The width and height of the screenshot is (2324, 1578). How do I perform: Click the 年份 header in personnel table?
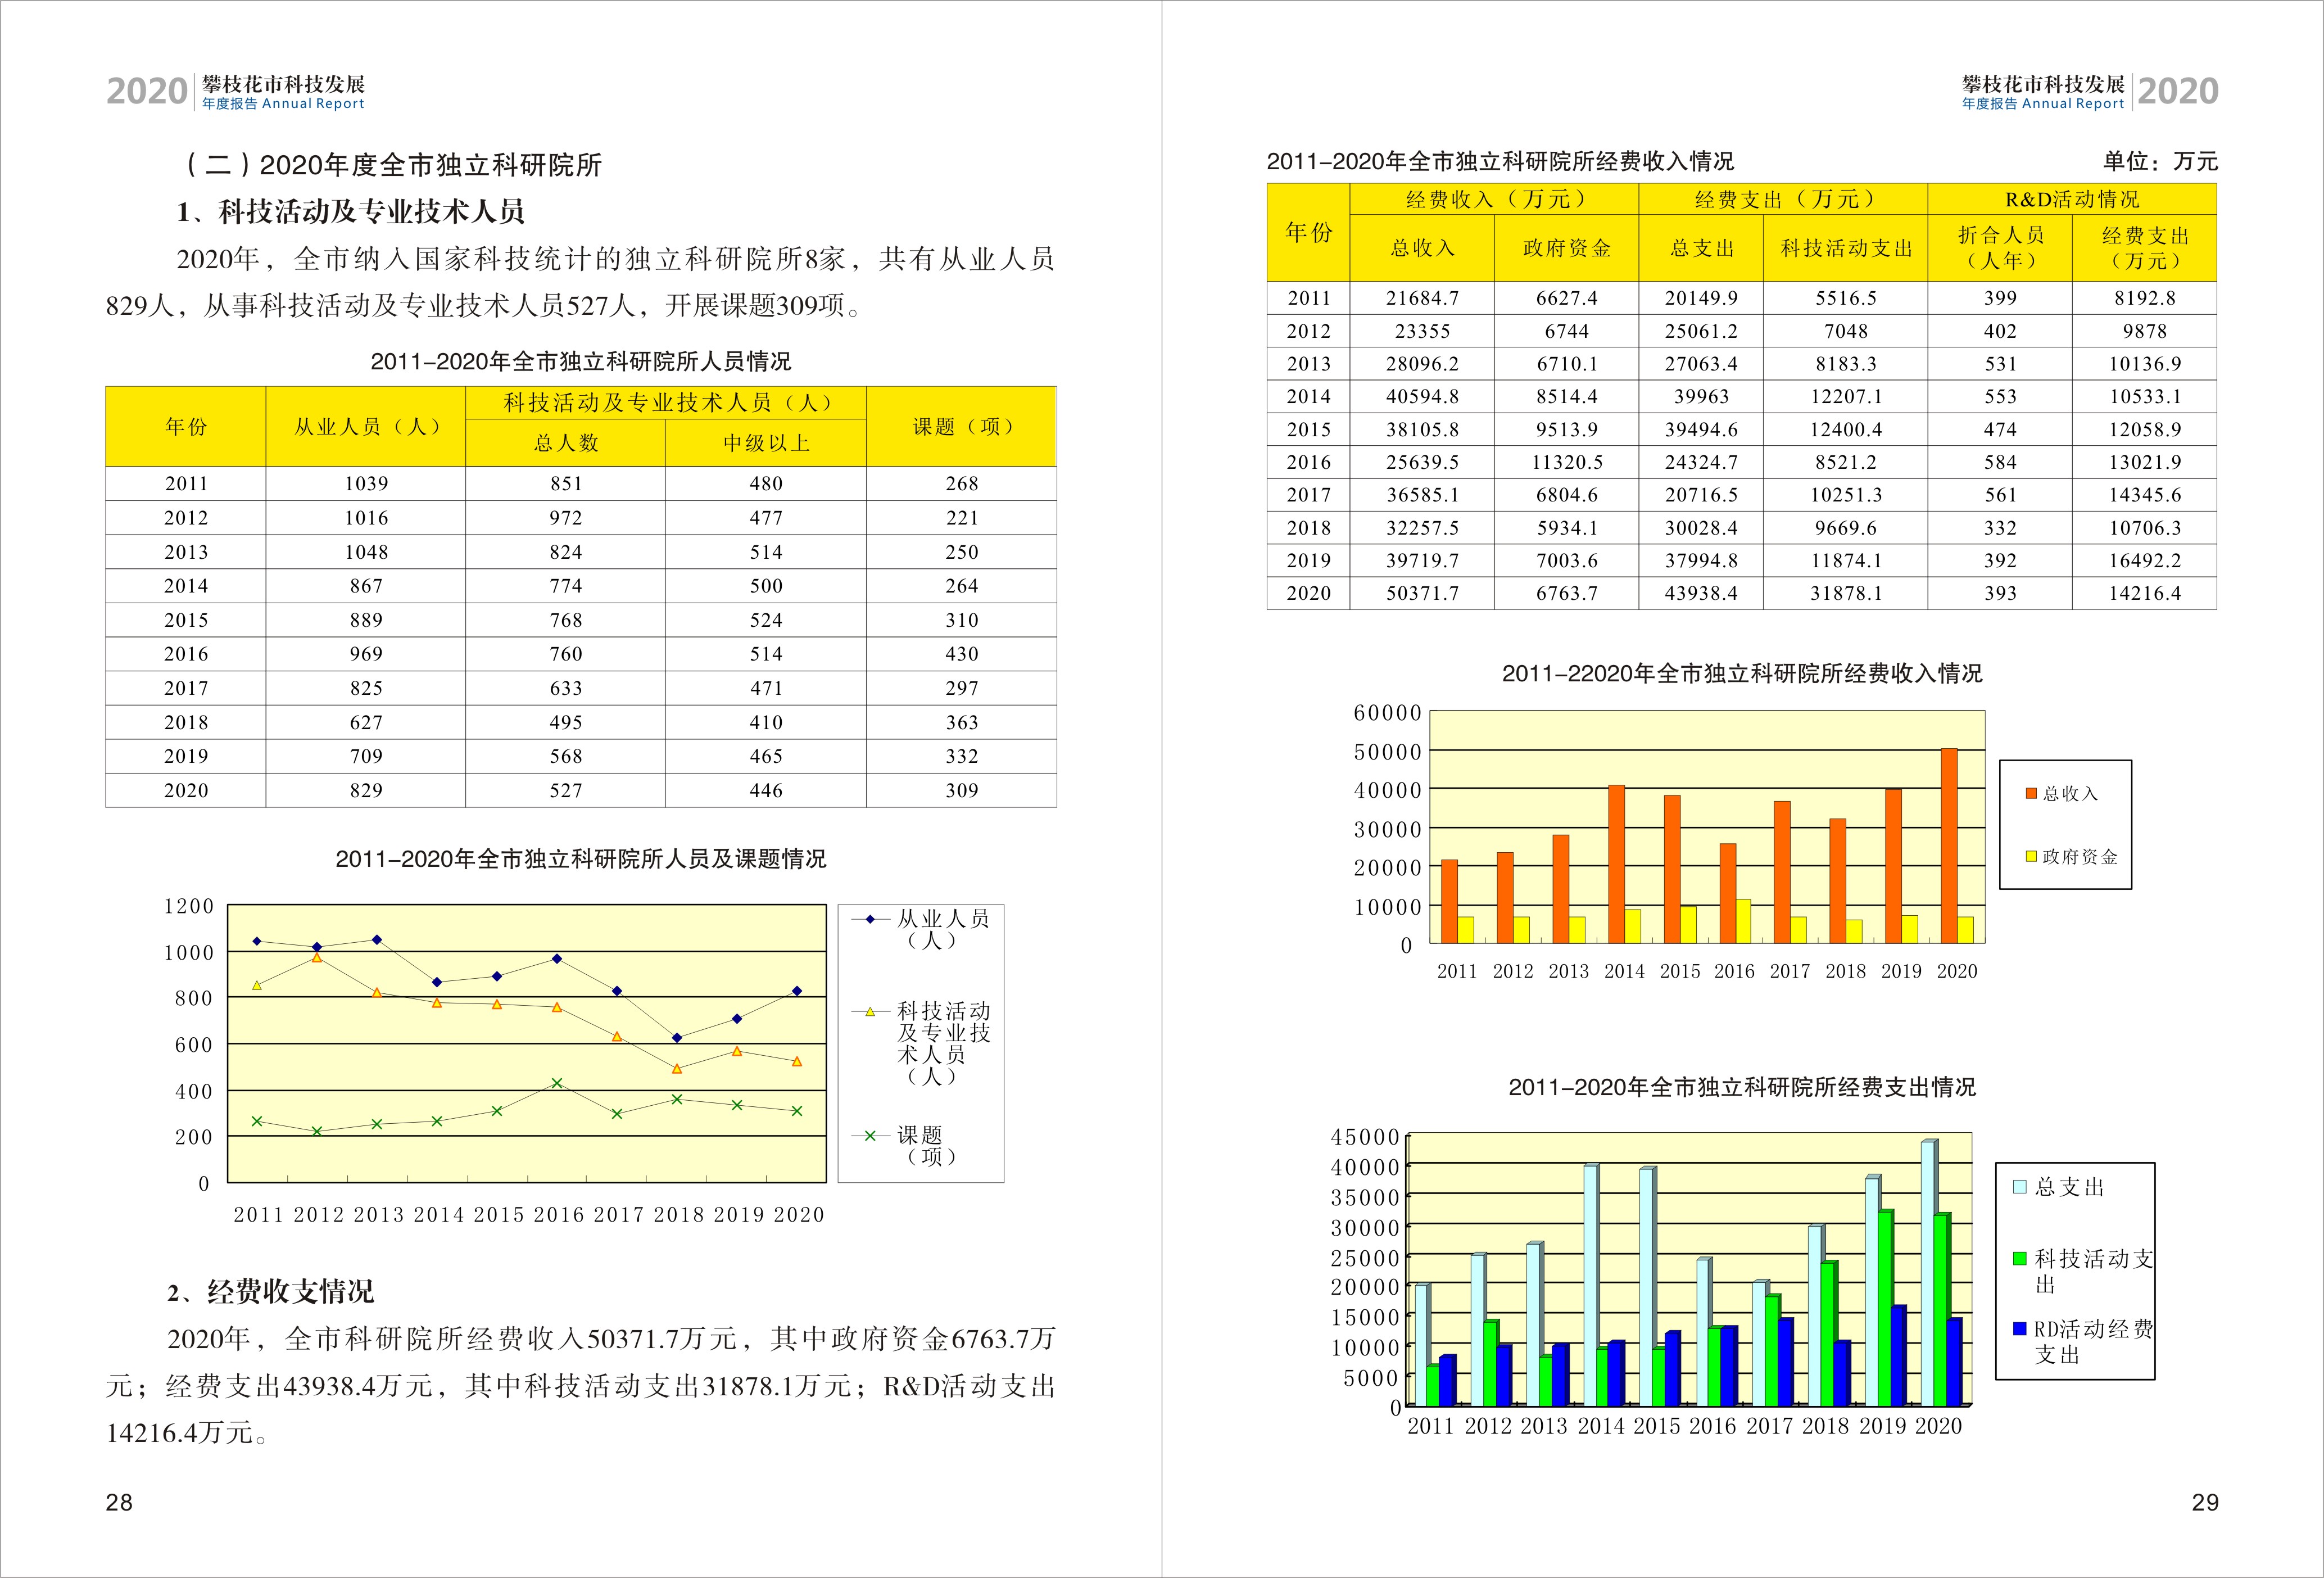point(186,427)
